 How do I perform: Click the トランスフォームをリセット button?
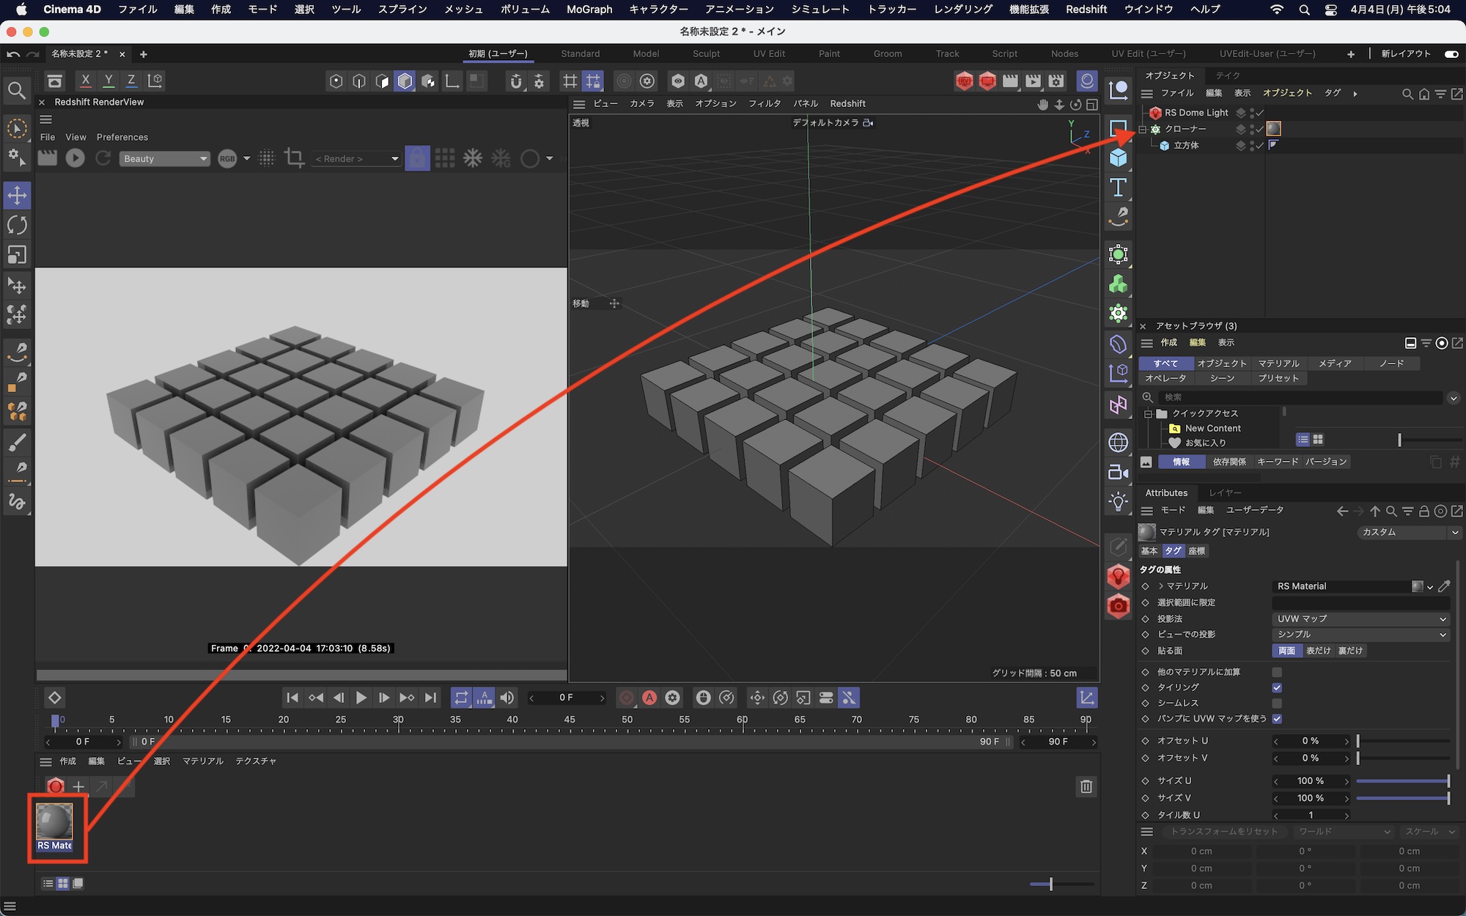click(x=1223, y=832)
